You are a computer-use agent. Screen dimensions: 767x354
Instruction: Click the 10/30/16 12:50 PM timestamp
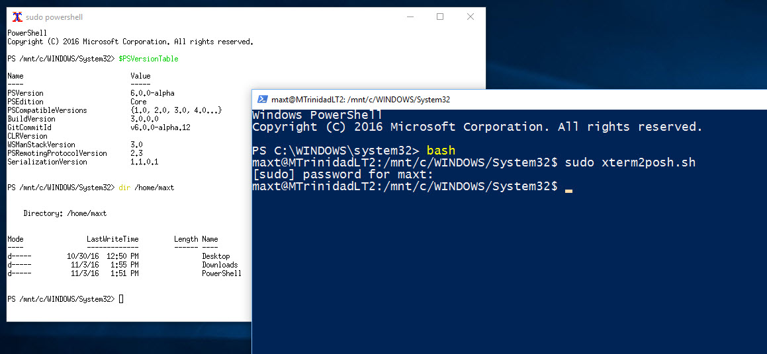click(103, 256)
